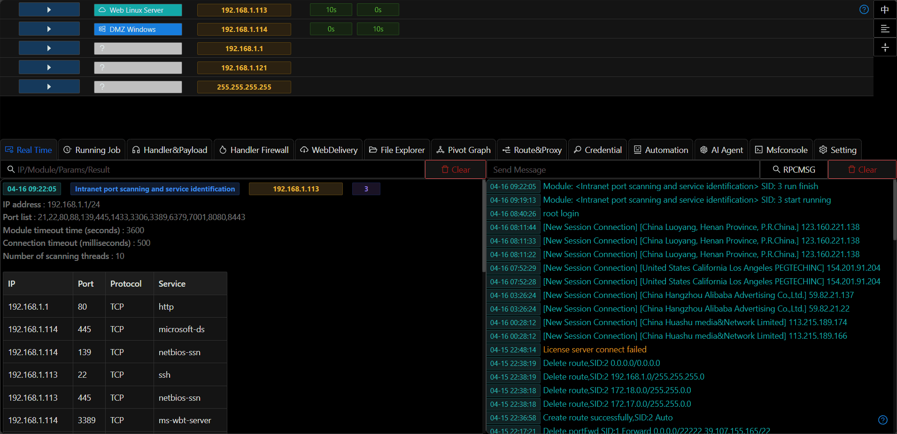Viewport: 897px width, 434px height.
Task: Click the Send Message input field
Action: coord(622,170)
